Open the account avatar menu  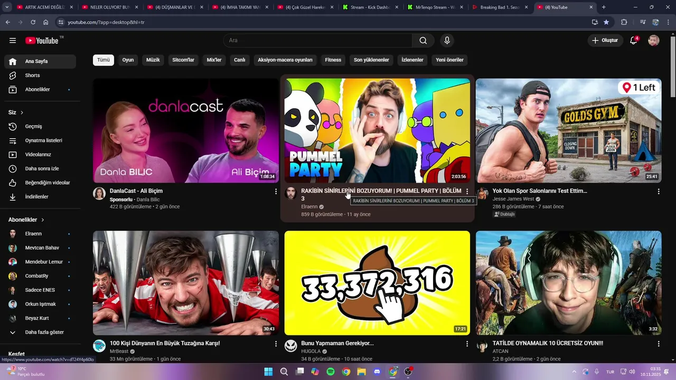(x=654, y=41)
